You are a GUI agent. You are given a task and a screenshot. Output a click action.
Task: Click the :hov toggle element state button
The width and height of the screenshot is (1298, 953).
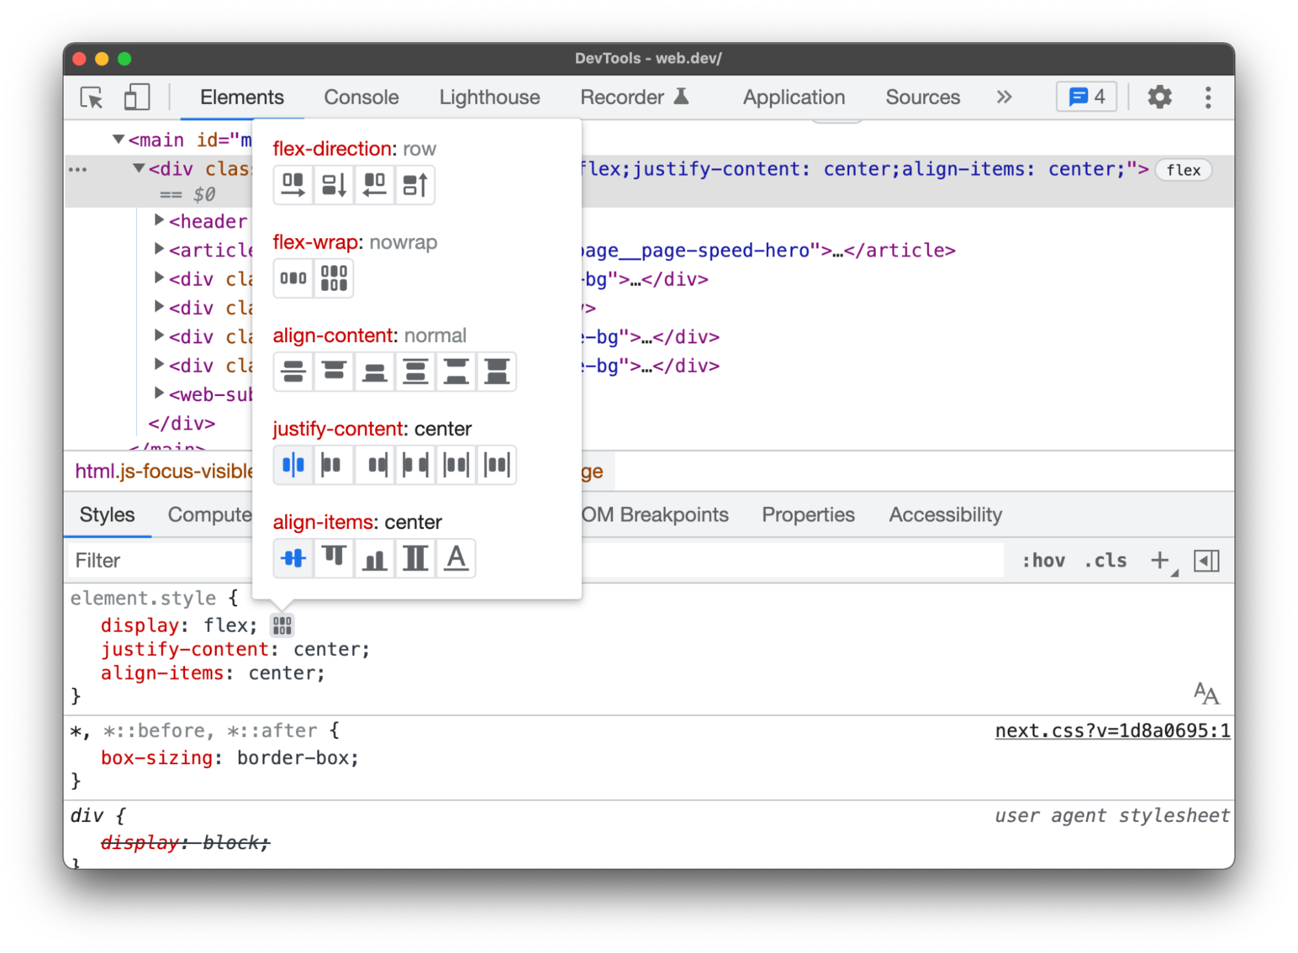pyautogui.click(x=1043, y=560)
